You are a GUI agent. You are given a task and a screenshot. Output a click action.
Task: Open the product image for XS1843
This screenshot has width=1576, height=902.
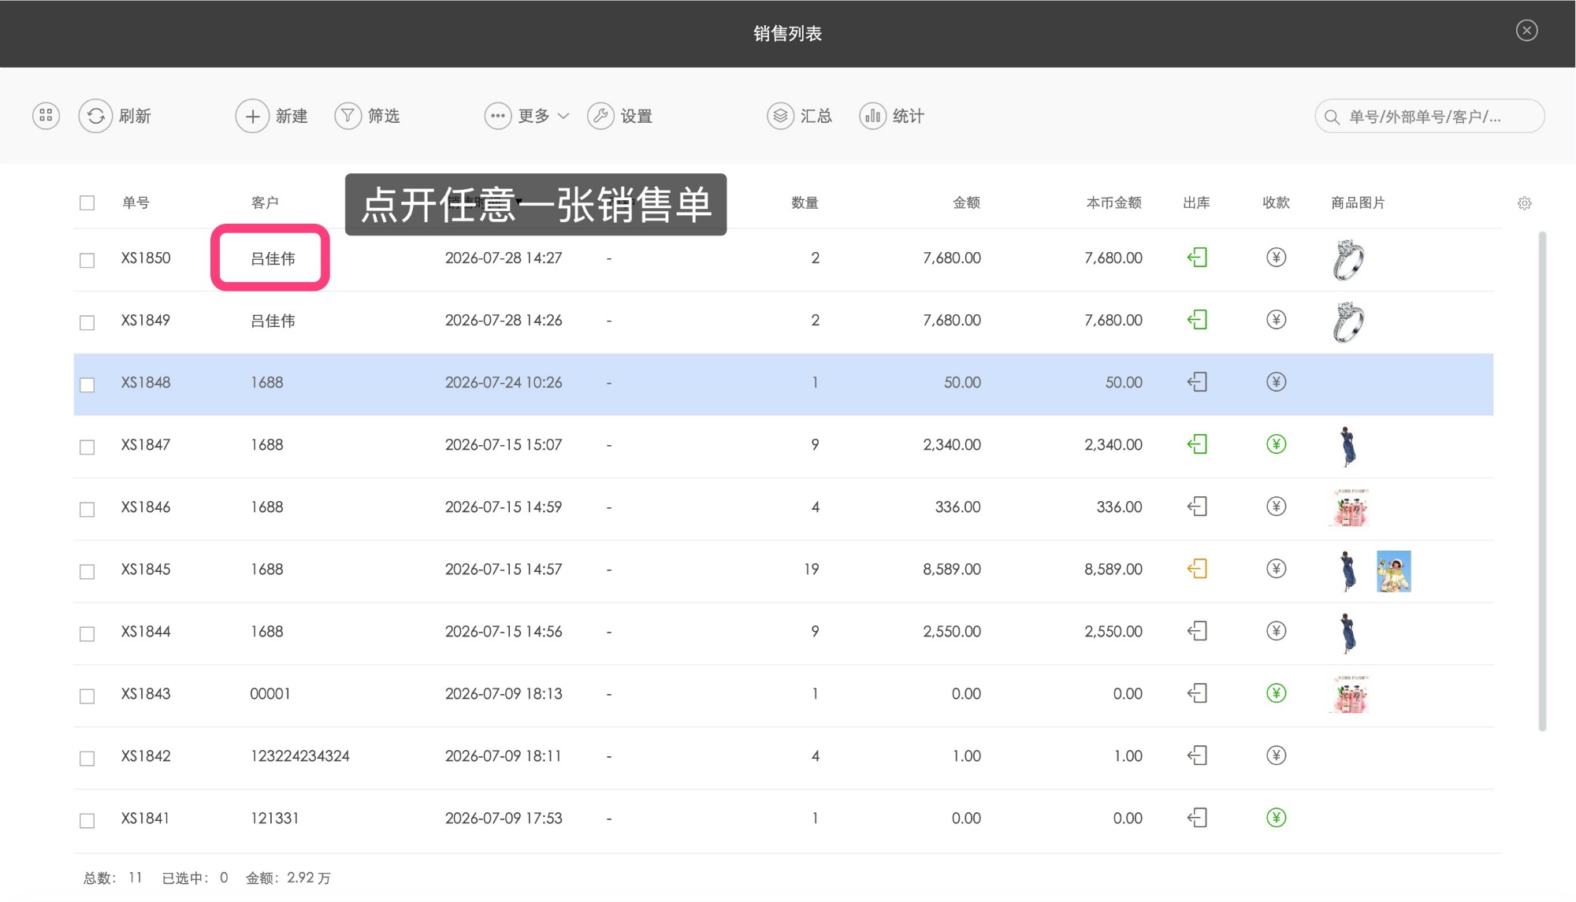1349,695
